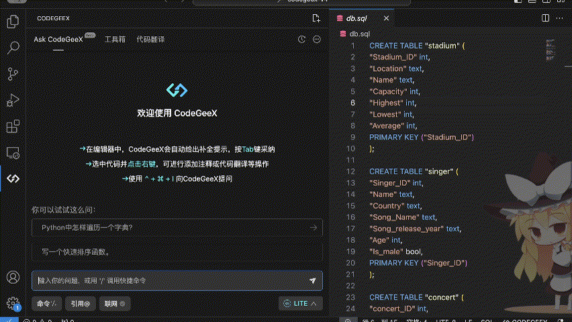572x322 pixels.
Task: Open the Run and Debug view
Action: 13,100
